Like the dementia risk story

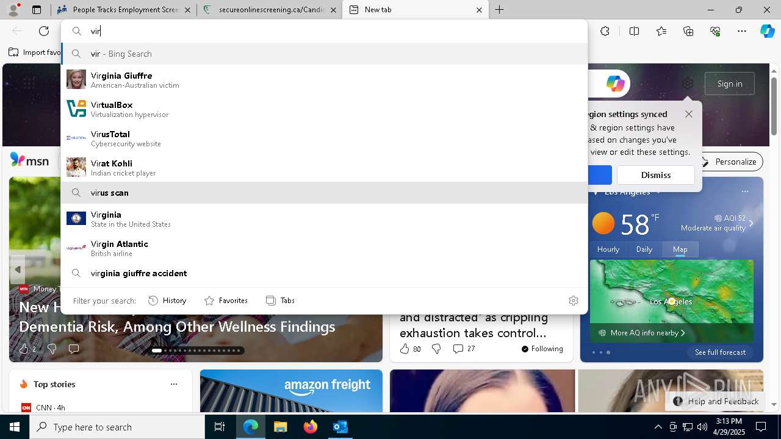tap(24, 349)
